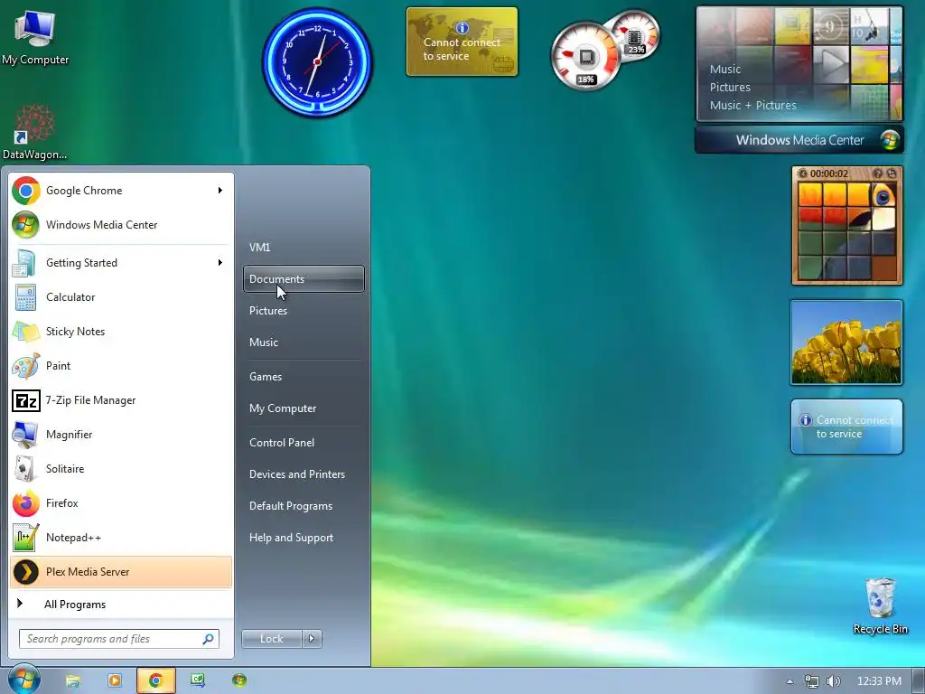Launch Plex Media Server
Viewport: 925px width, 694px height.
[x=121, y=572]
